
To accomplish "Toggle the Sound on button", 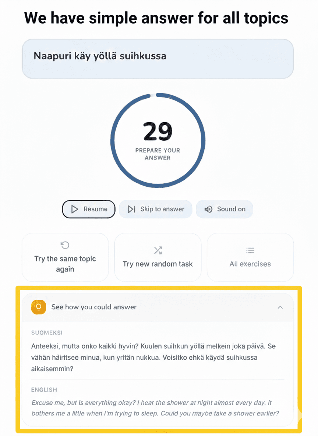I will 225,209.
